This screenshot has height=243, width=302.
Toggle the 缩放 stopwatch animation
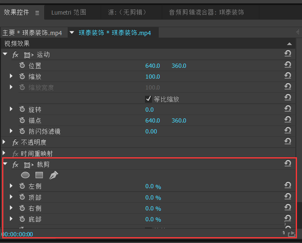[x=22, y=76]
